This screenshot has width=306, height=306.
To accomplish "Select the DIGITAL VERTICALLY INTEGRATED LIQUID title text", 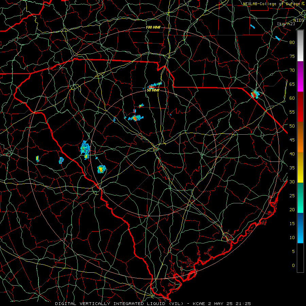I will [111, 304].
